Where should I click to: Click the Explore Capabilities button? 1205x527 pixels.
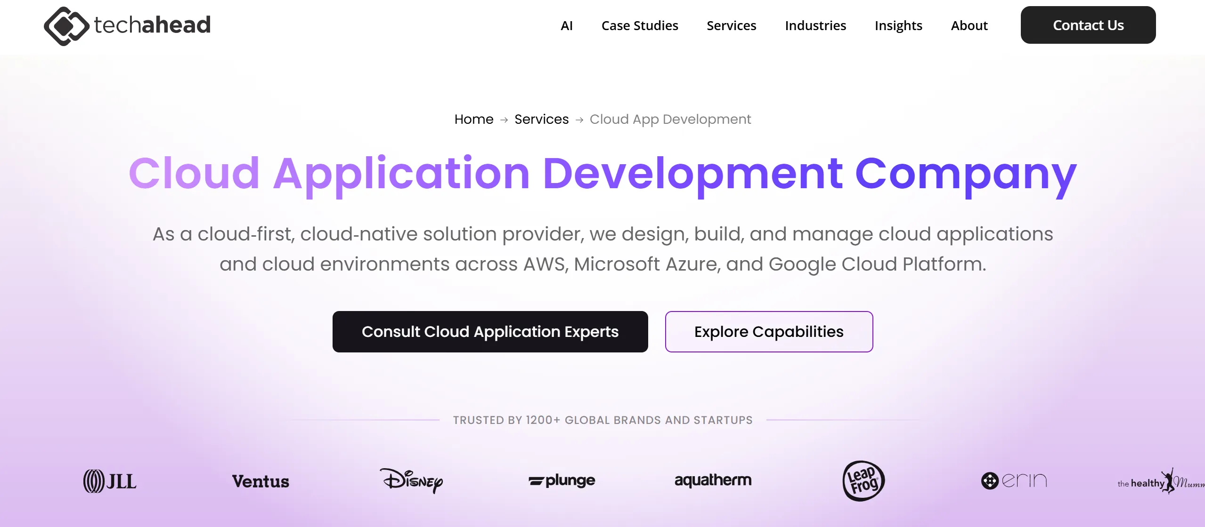[x=769, y=332]
